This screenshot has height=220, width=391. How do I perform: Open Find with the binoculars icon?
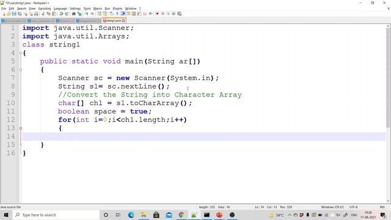coord(74,13)
